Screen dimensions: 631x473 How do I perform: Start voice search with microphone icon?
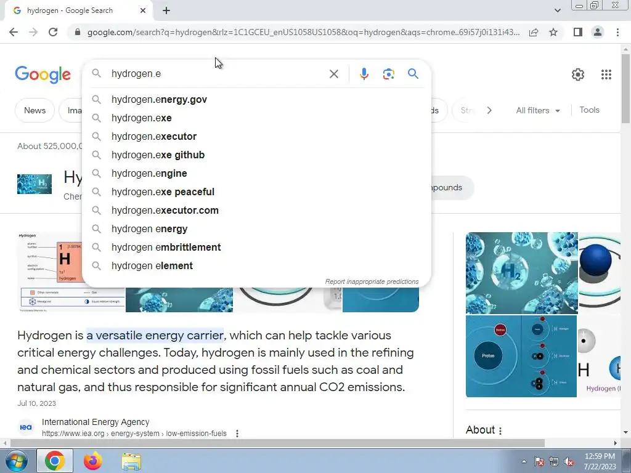364,74
